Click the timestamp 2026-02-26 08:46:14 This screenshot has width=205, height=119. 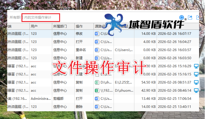pos(175,90)
